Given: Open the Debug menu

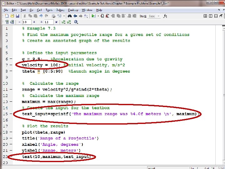Looking at the screenshot, I should (x=60, y=10).
